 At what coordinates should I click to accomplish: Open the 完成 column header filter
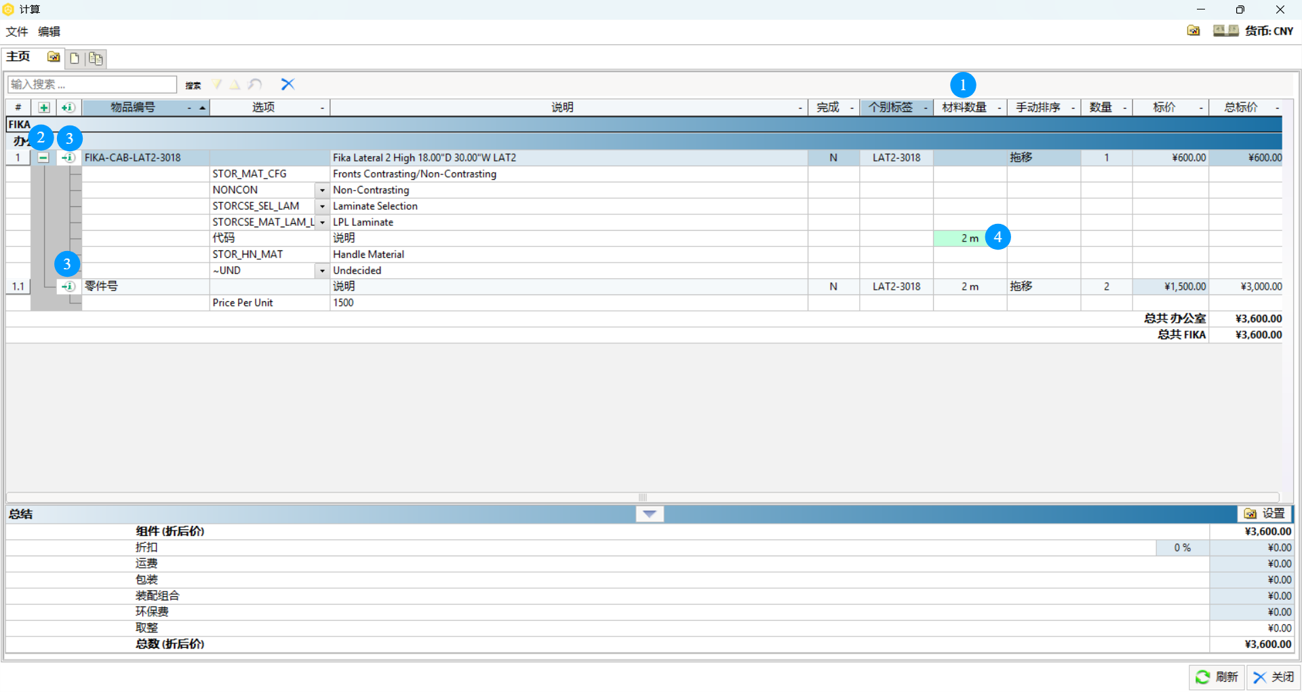click(x=852, y=108)
